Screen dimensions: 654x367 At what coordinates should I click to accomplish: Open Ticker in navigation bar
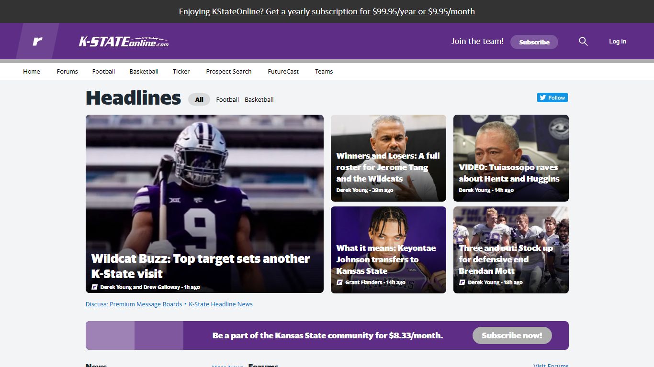(x=181, y=71)
